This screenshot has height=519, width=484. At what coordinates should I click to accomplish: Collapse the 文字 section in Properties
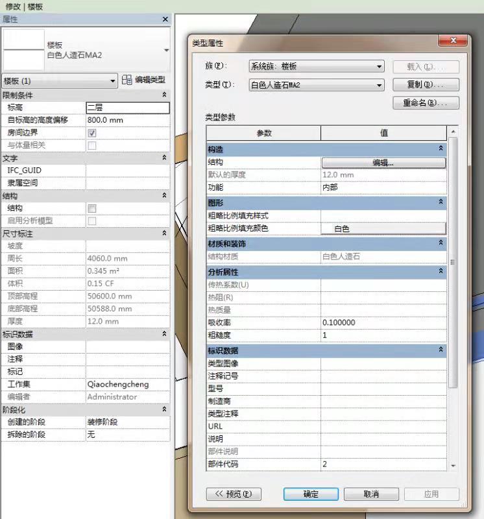tap(164, 158)
